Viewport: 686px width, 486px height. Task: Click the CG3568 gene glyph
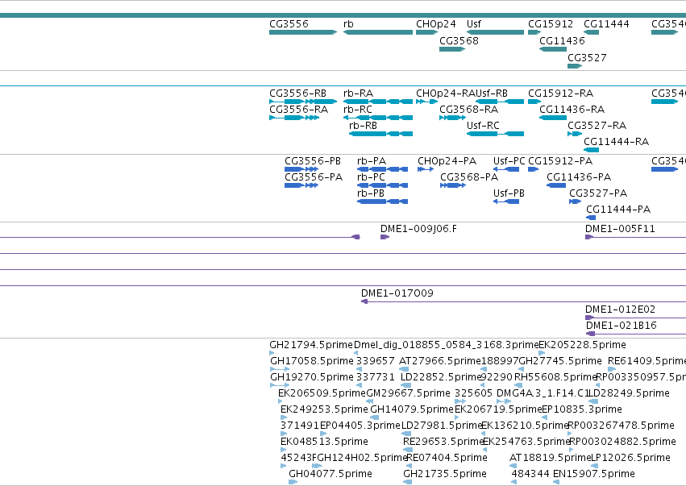coord(452,49)
